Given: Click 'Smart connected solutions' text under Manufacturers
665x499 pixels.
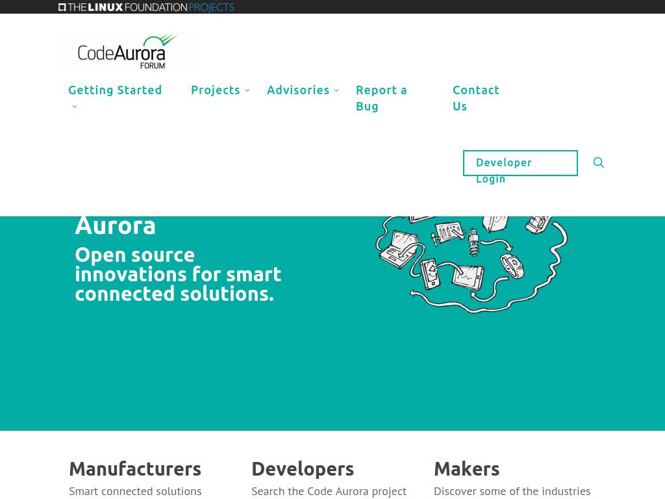Looking at the screenshot, I should (x=135, y=491).
